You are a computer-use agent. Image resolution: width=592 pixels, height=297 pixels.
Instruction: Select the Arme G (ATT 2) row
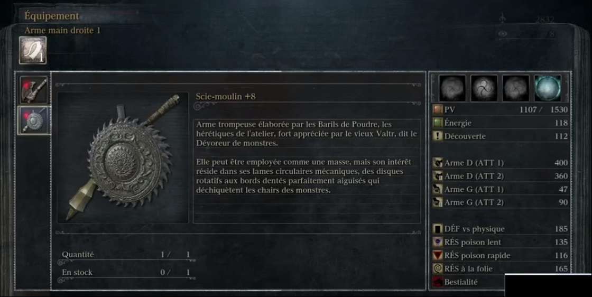500,202
